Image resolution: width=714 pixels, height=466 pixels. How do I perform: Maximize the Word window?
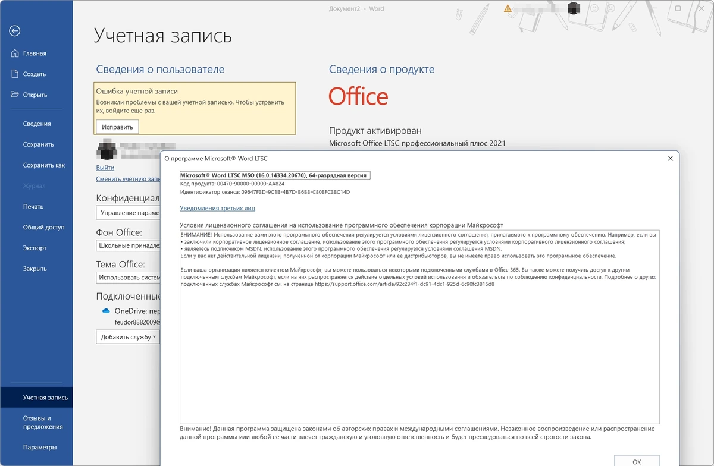pos(678,8)
